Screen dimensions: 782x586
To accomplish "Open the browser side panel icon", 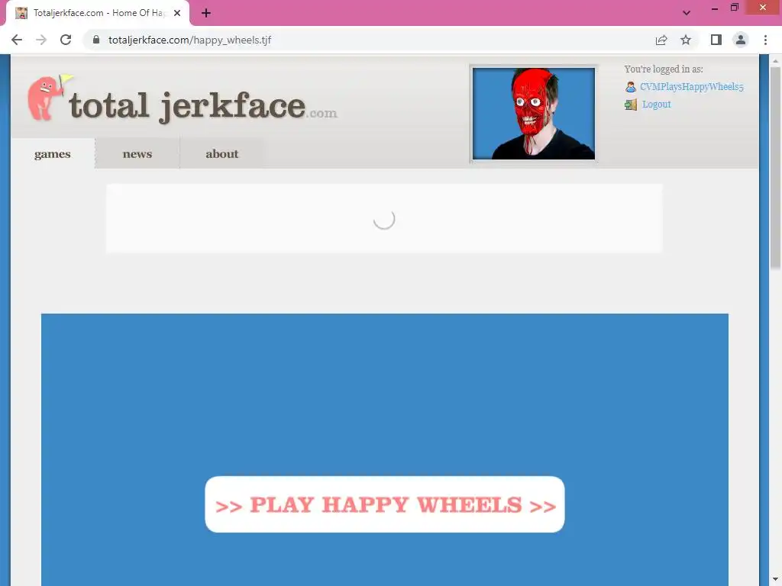I will pos(716,40).
